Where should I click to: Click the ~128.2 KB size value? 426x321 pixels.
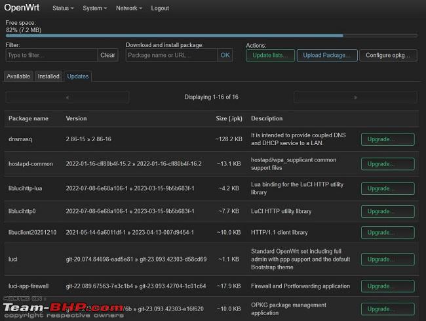coord(229,139)
